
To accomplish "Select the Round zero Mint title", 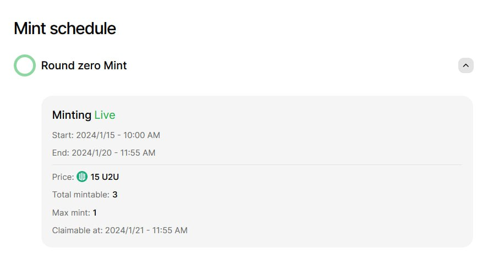I will [84, 66].
